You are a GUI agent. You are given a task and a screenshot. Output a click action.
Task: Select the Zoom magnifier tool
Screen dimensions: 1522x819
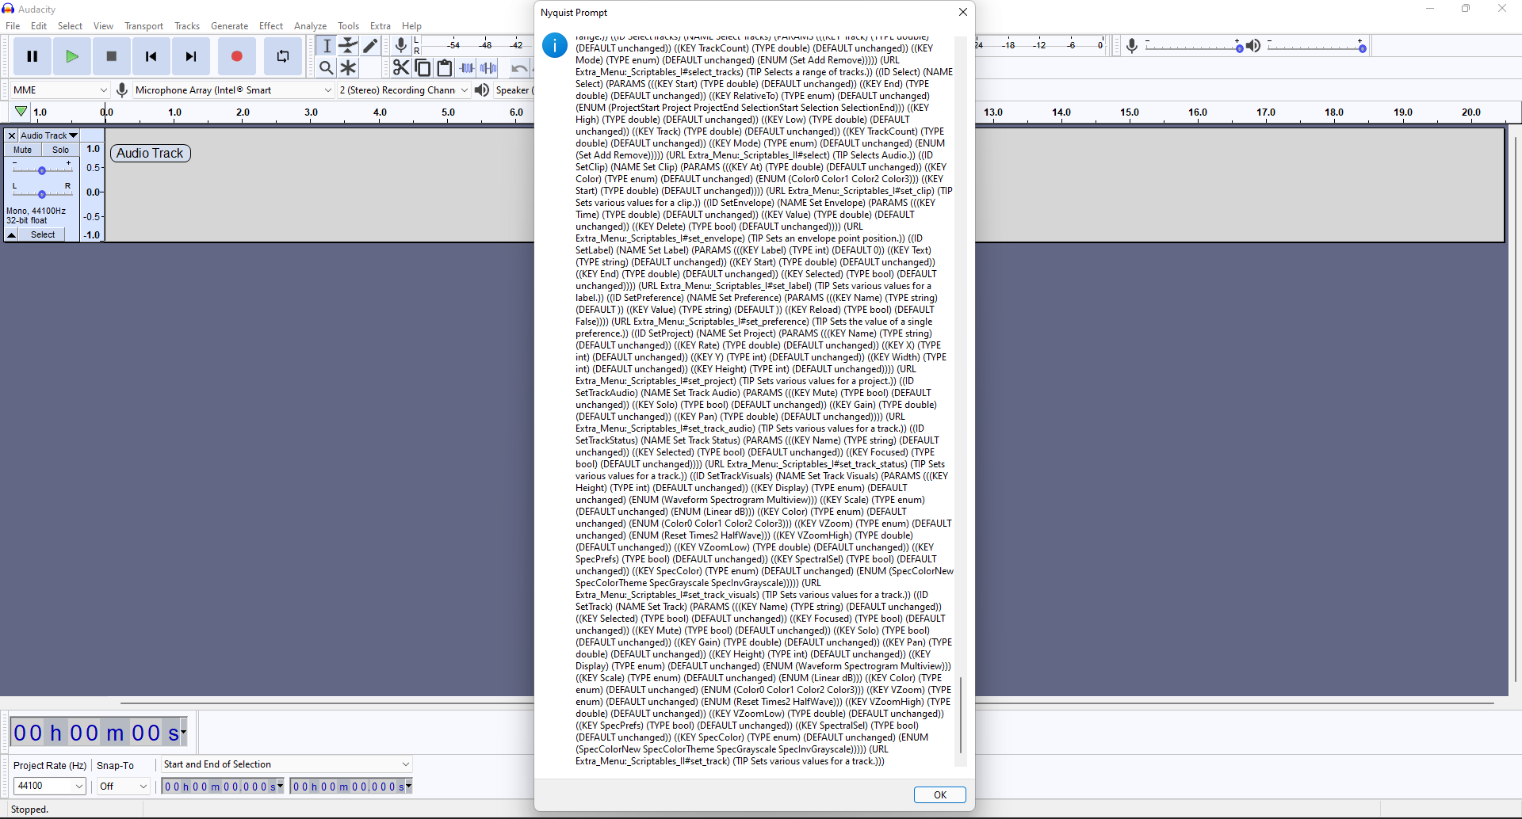[326, 67]
